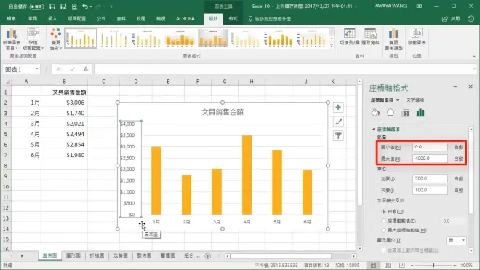The image size is (480, 270).
Task: Click Auto button beside Major unit
Action: pyautogui.click(x=458, y=179)
